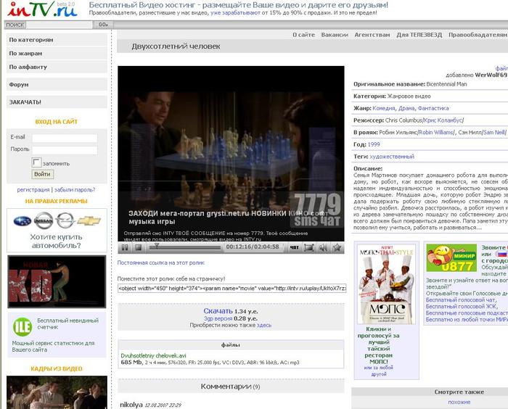
Task: Open По алфавиту menu item
Action: 57,67
